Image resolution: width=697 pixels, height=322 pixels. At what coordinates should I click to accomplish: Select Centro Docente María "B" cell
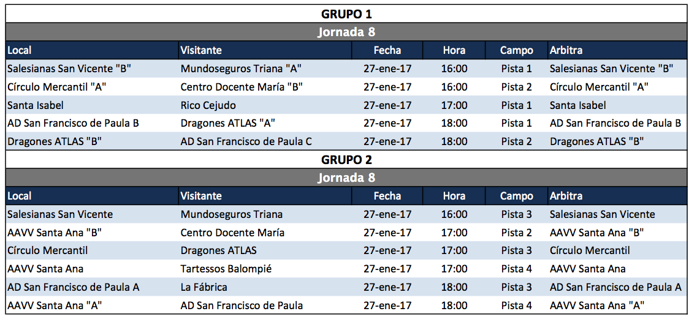pyautogui.click(x=242, y=87)
